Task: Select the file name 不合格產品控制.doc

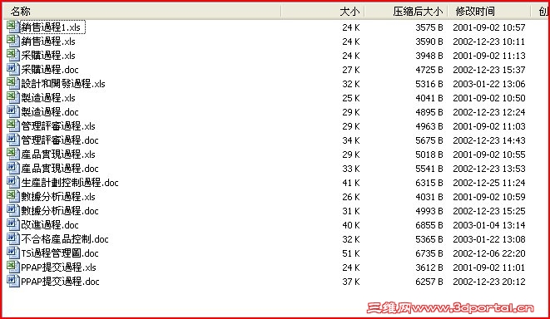Action: [65, 239]
